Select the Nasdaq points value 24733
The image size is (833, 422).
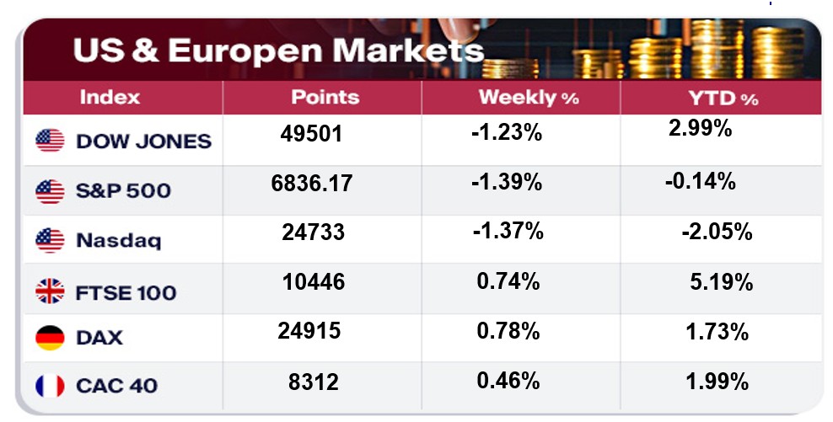coord(313,232)
